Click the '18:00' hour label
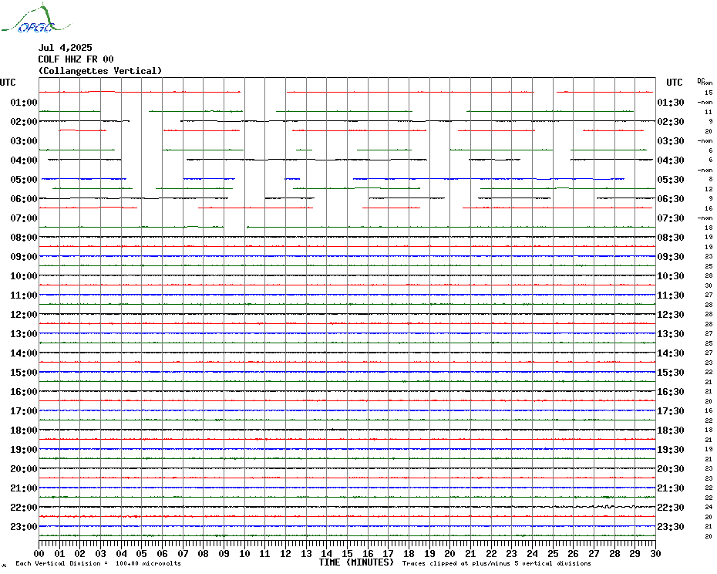This screenshot has width=717, height=574. click(24, 430)
